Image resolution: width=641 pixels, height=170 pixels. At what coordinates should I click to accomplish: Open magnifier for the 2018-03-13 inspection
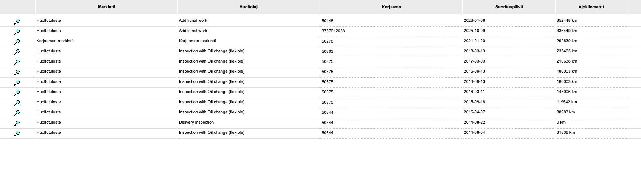tap(17, 52)
